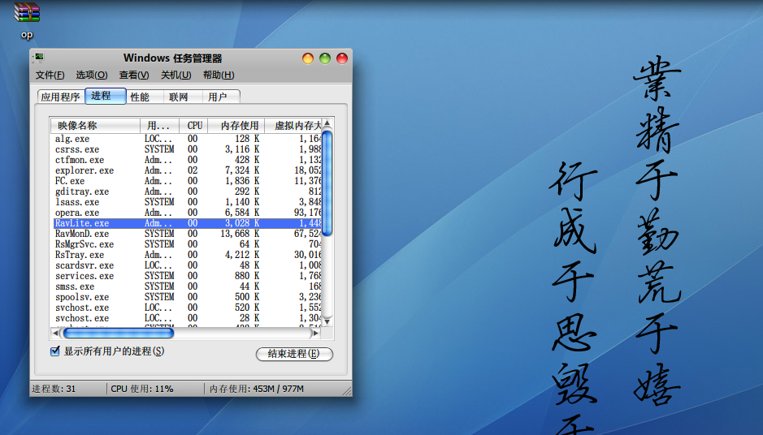
Task: Click the vertical scrollbar up arrow
Action: pos(327,123)
